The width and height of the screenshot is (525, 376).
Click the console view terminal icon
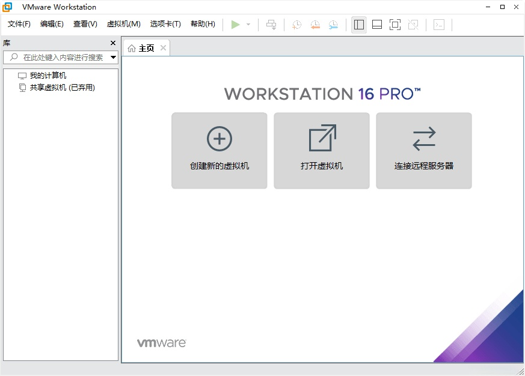[x=440, y=25]
